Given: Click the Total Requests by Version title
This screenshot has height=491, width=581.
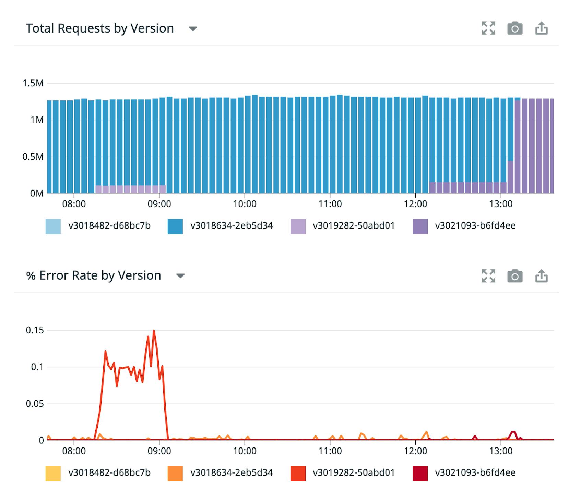Looking at the screenshot, I should pyautogui.click(x=100, y=28).
